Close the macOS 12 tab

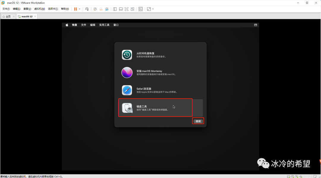(35, 17)
